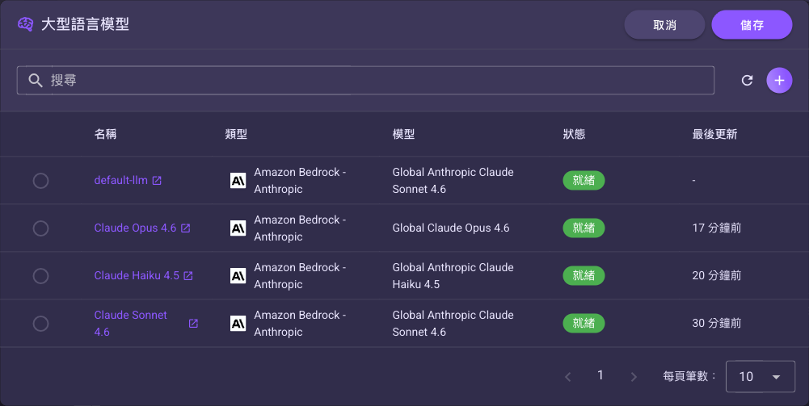Click Global Anthropic Claude Haiku 4.5 cell
The height and width of the screenshot is (406, 809).
[453, 276]
